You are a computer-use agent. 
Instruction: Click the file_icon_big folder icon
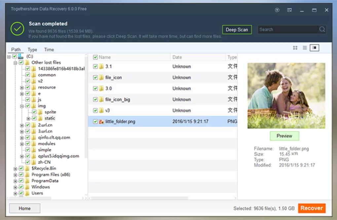tap(101, 99)
